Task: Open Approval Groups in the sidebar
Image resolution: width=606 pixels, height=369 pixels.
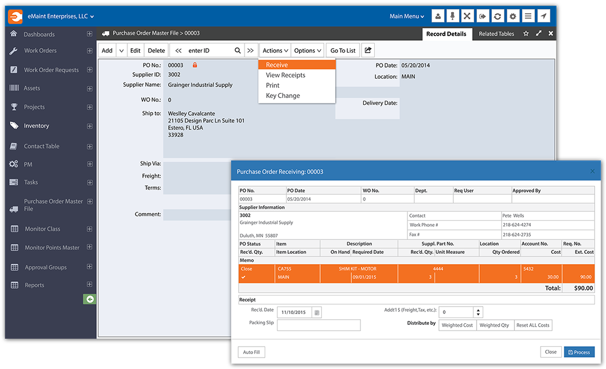Action: [45, 267]
